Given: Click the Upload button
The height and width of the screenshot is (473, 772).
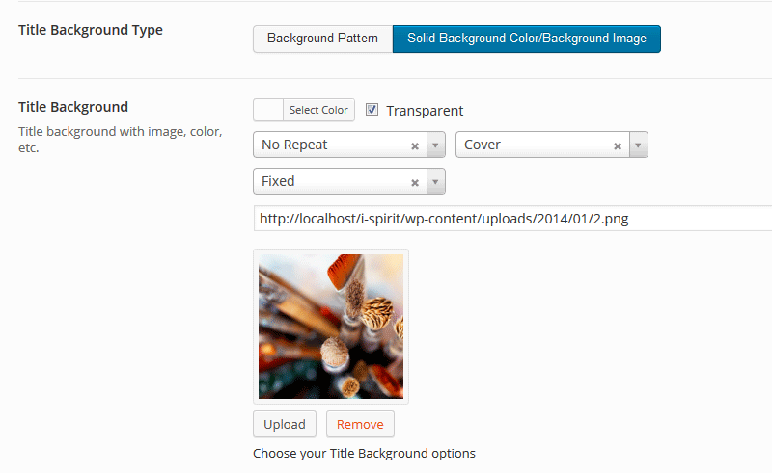Looking at the screenshot, I should [284, 424].
